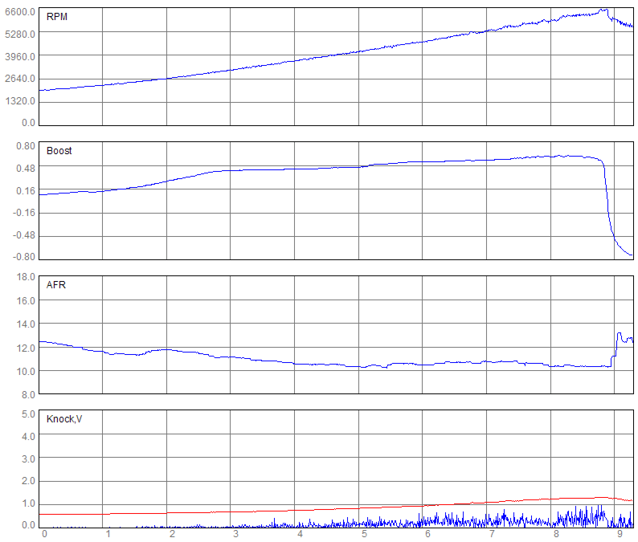Click the 3960.0 RPM axis value
Screen dimensions: 638x542
[20, 56]
